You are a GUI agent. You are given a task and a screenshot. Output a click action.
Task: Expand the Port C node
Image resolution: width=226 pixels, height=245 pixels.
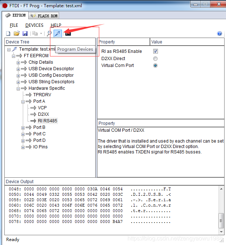click(23, 134)
